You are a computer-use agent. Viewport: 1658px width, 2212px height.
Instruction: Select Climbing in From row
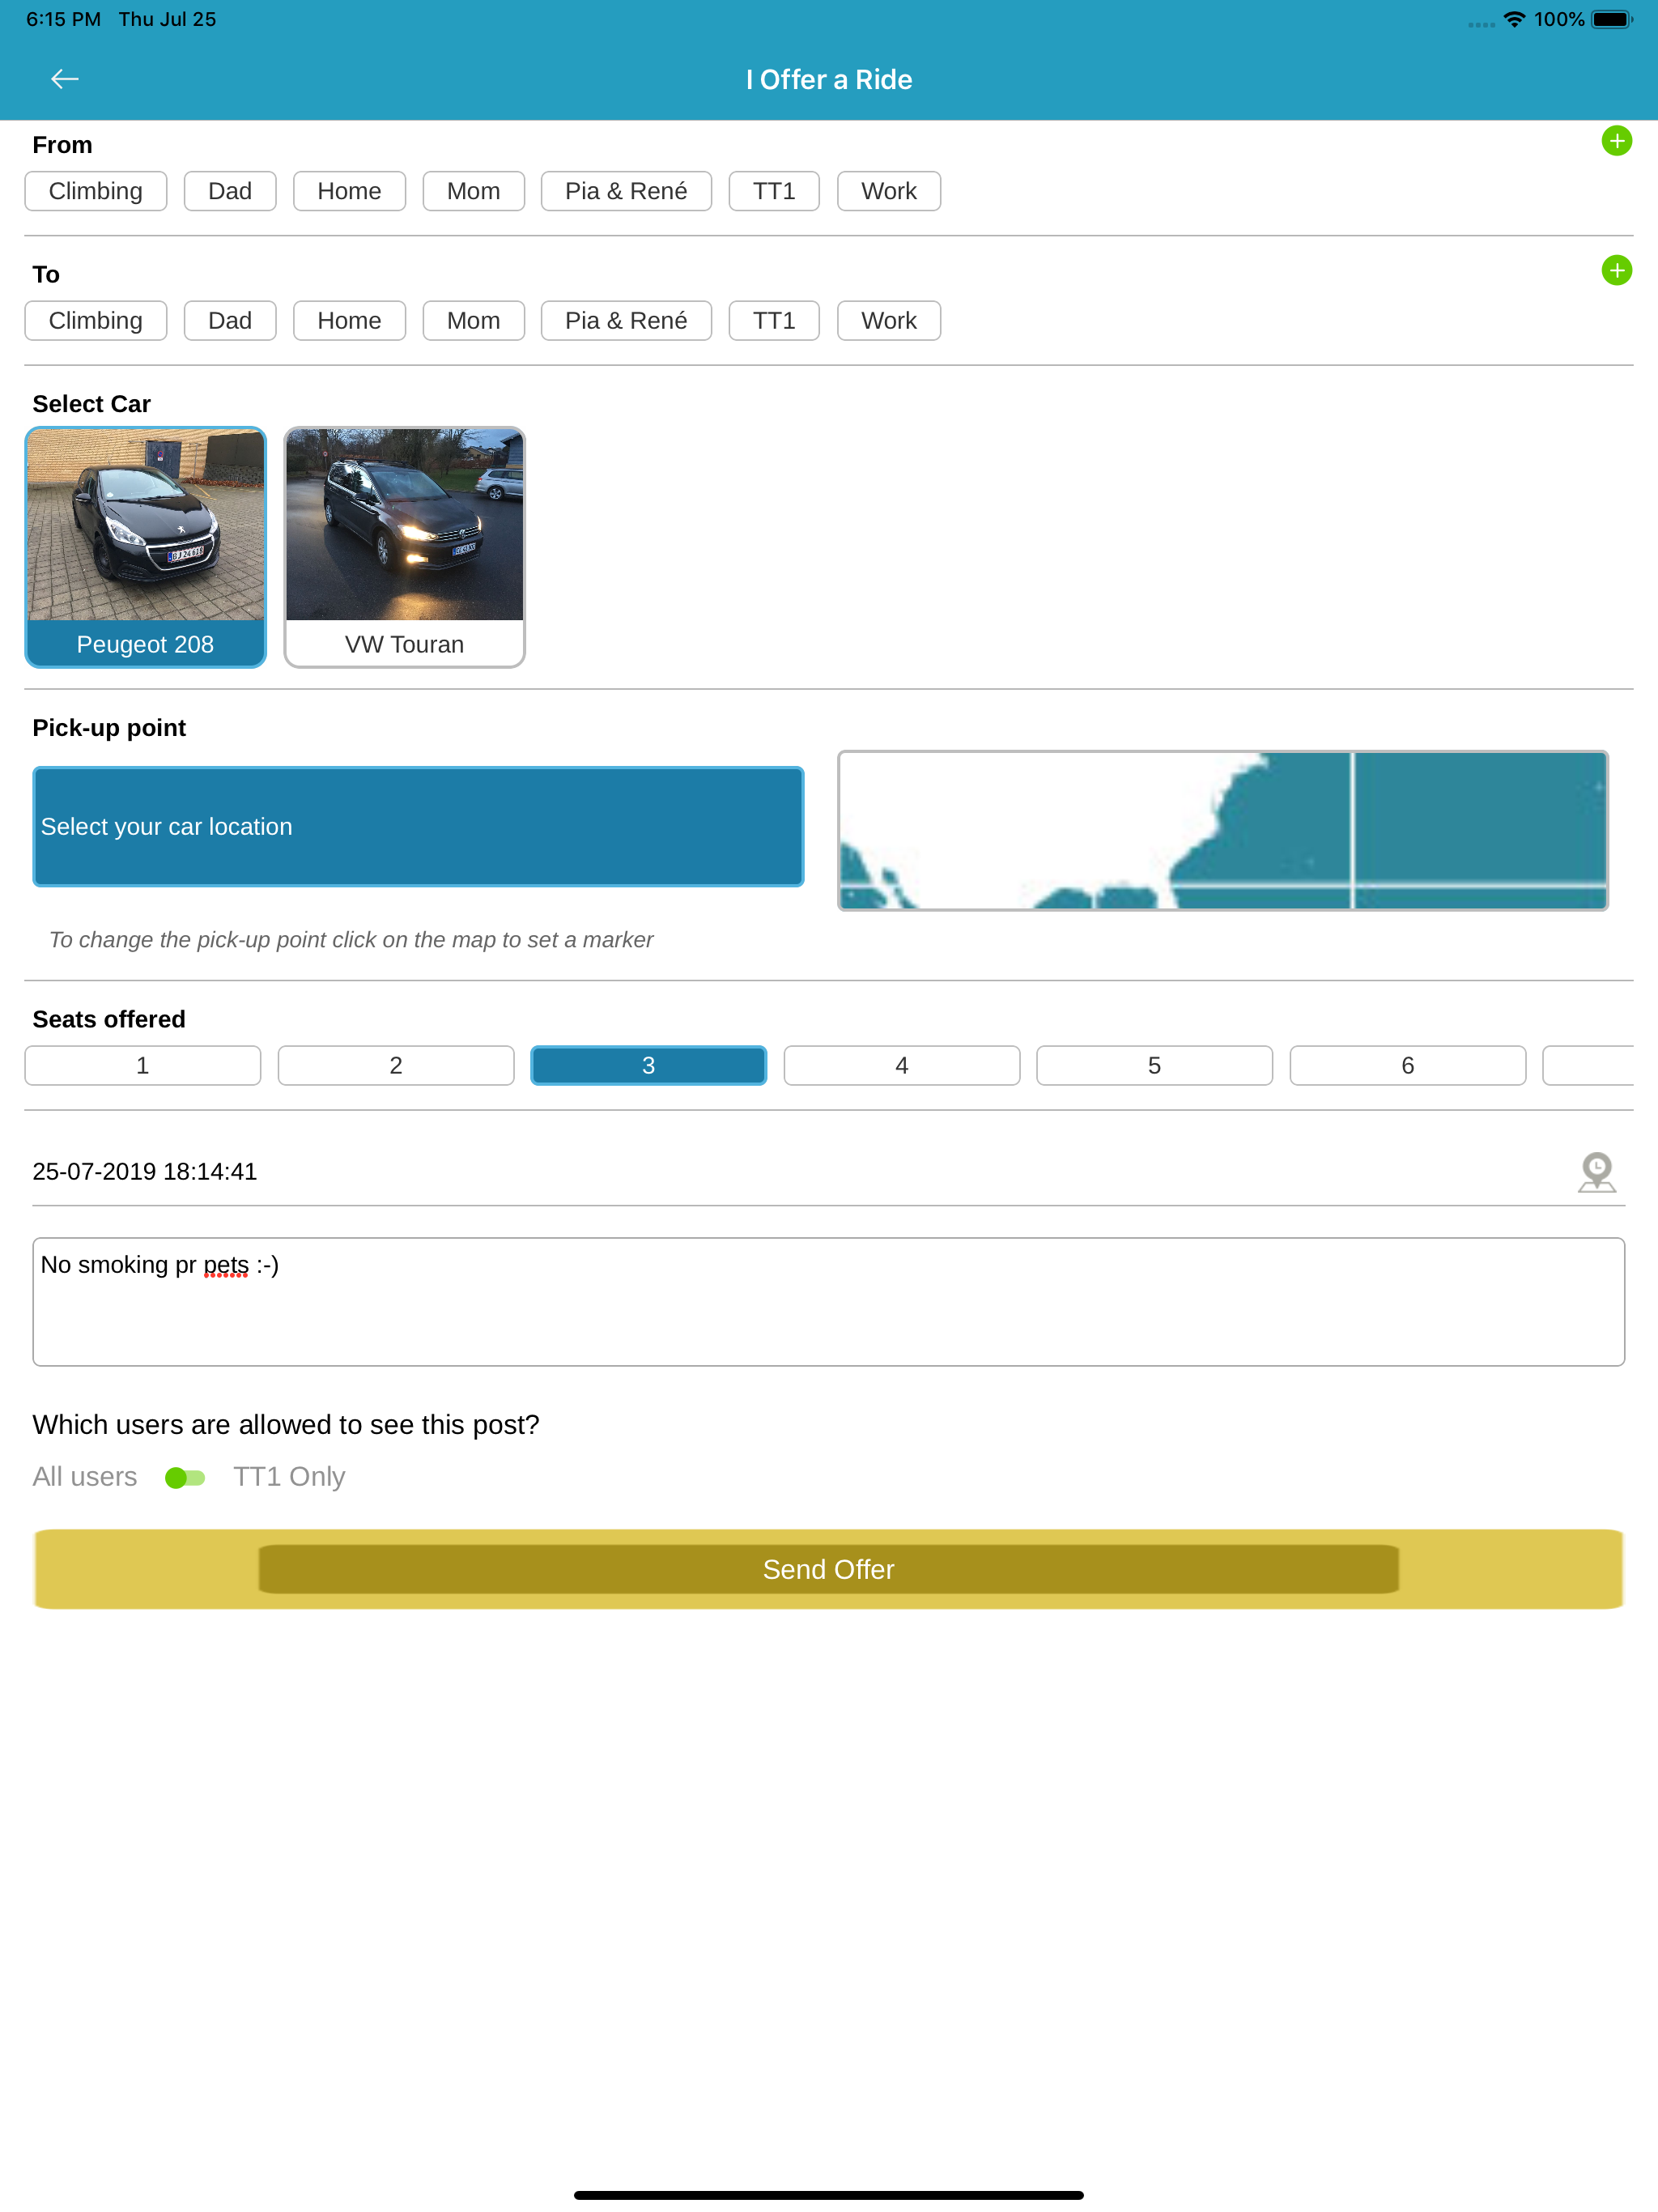pos(96,191)
